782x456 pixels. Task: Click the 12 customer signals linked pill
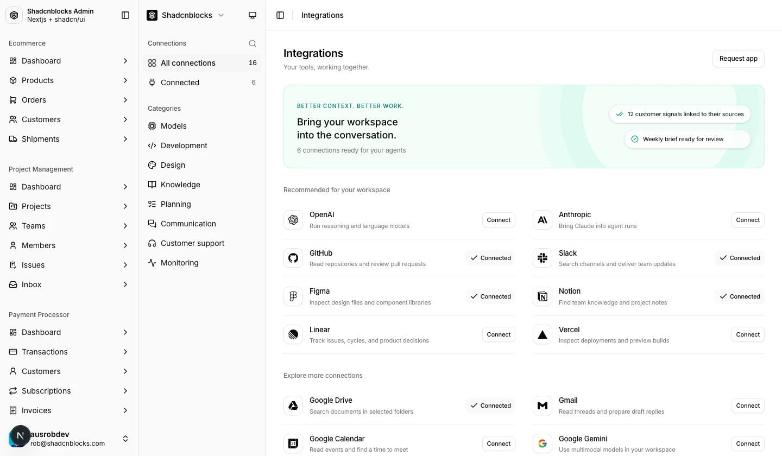(680, 114)
